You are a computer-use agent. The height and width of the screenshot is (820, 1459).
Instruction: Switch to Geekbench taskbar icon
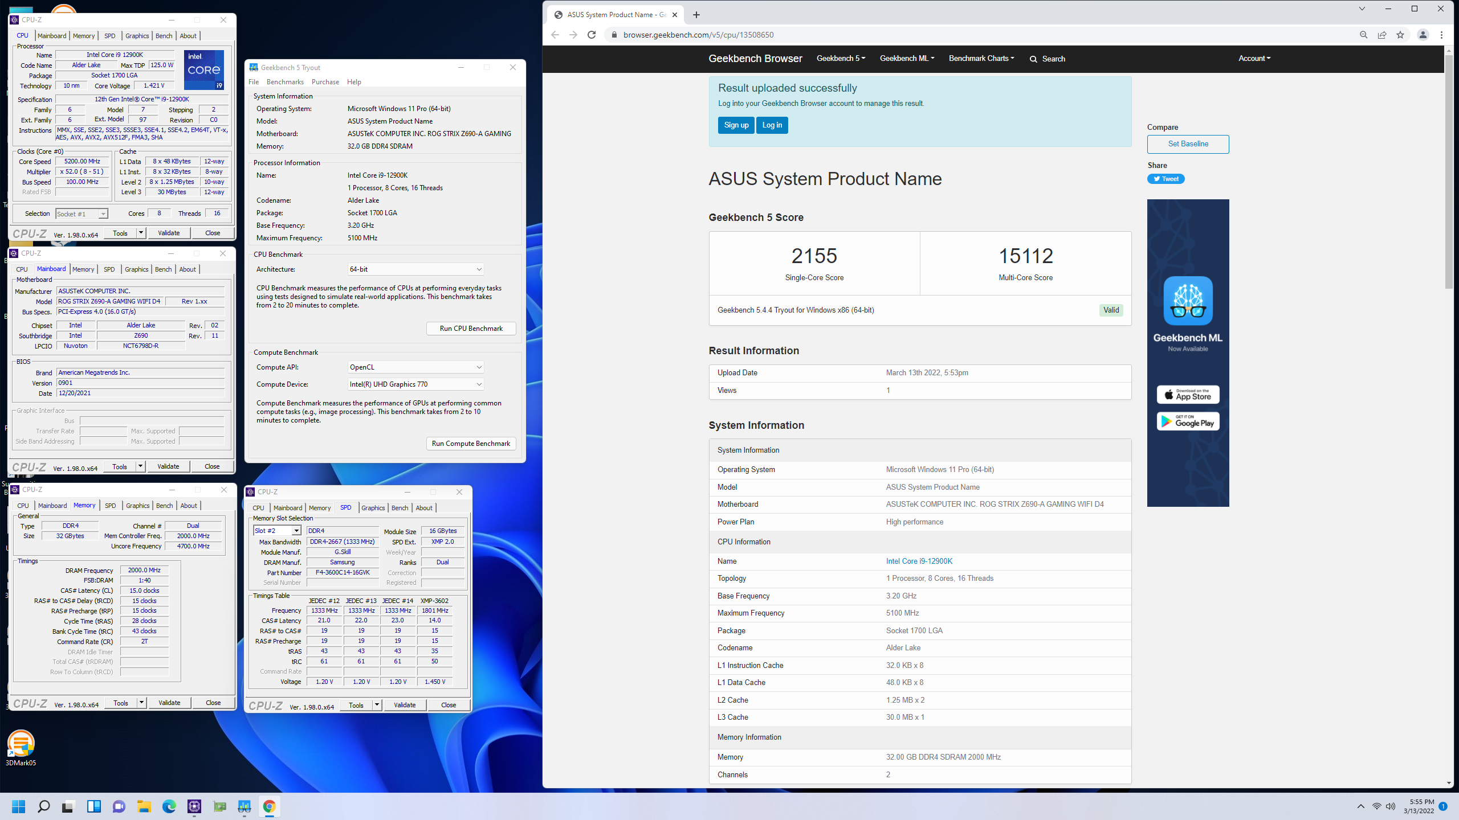pos(244,806)
